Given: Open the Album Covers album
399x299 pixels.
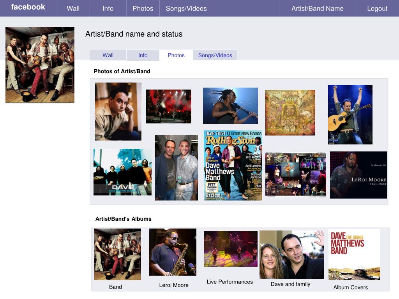Looking at the screenshot, I should [x=354, y=254].
